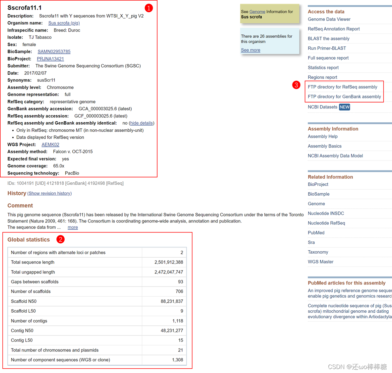Open related PubMed link

tap(316, 233)
